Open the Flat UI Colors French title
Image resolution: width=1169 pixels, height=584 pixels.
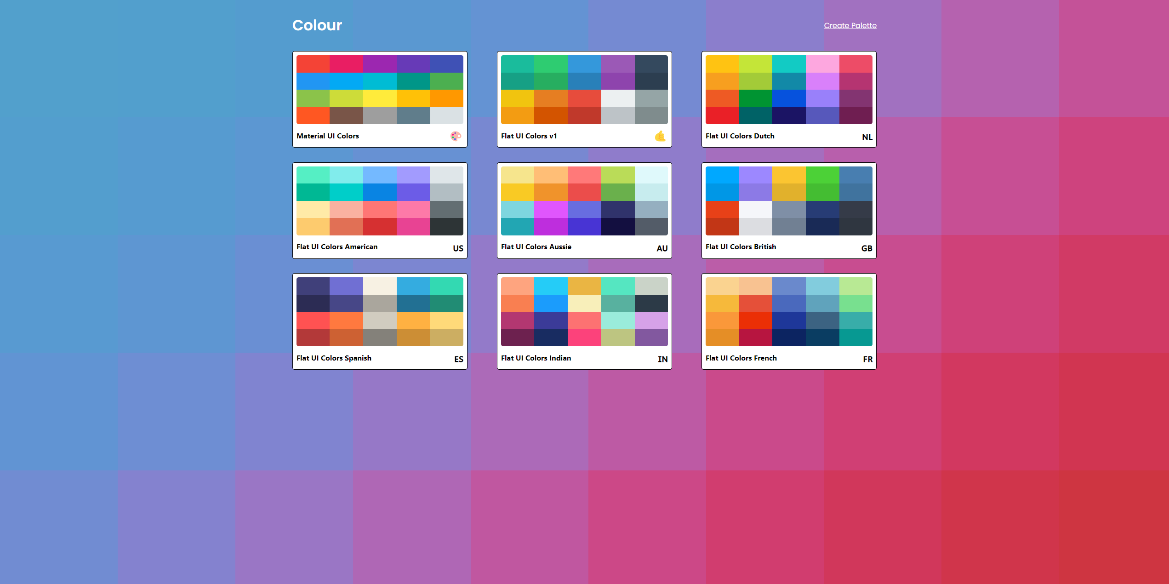(x=741, y=358)
